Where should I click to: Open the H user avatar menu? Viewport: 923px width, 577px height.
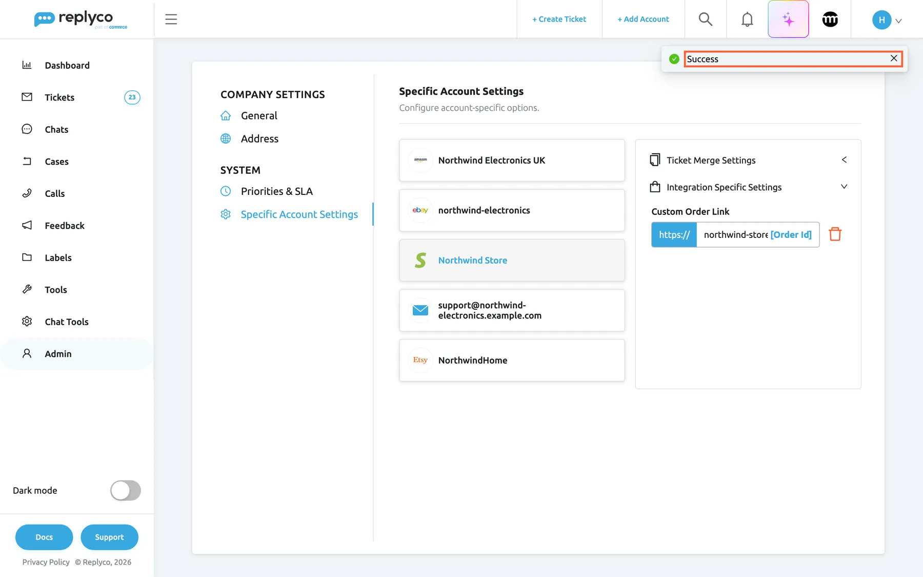pos(887,20)
